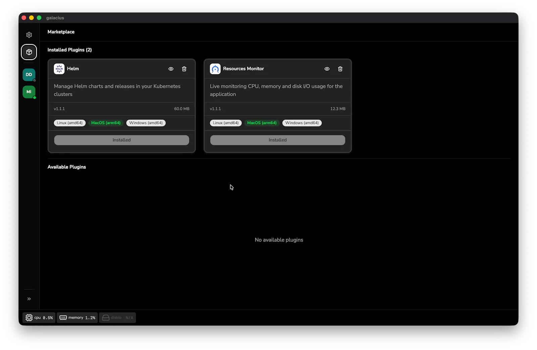Click the Resources Monitor description text
The width and height of the screenshot is (537, 350).
(x=276, y=90)
